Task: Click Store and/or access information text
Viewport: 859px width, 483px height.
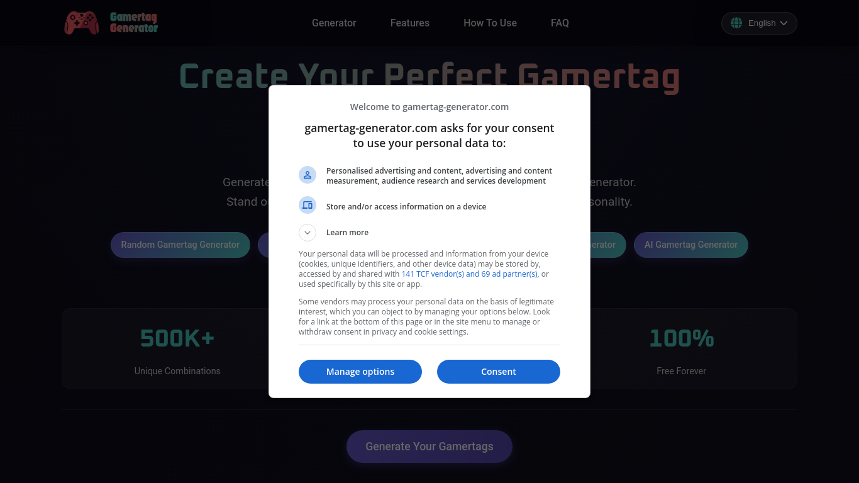Action: [406, 206]
